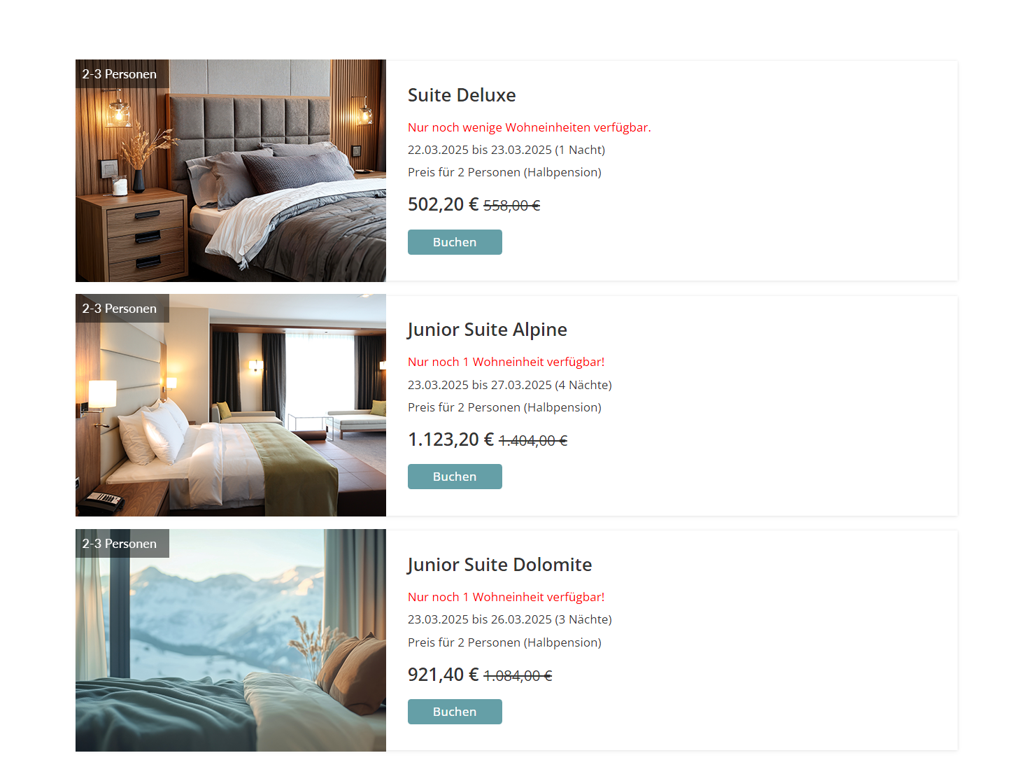This screenshot has height=760, width=1029.
Task: Select the Suite Deluxe title
Action: 462,95
